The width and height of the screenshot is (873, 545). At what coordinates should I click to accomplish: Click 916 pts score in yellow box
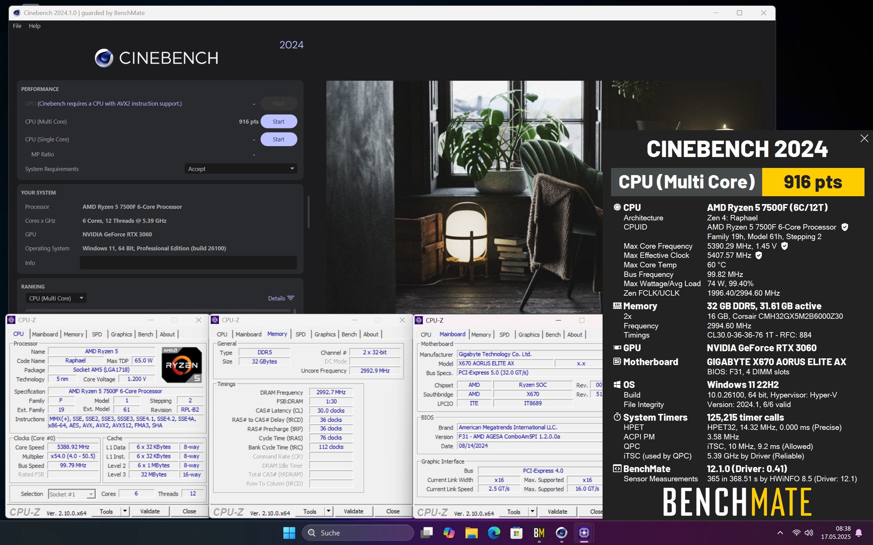click(813, 182)
